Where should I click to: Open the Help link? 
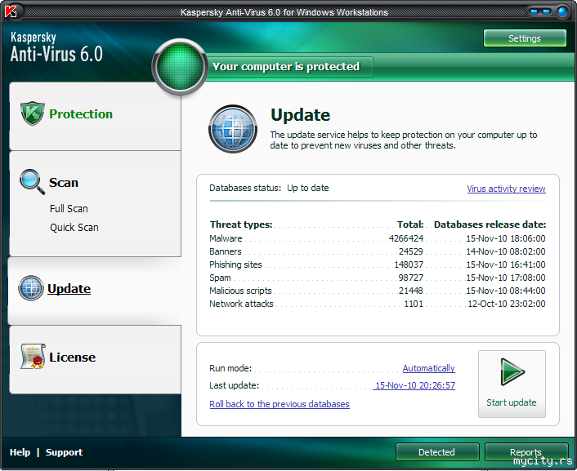(x=20, y=452)
